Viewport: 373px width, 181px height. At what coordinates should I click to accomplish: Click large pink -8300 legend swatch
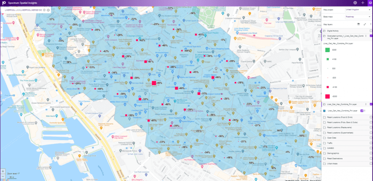pos(327,96)
